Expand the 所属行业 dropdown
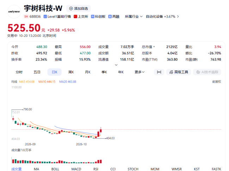Screen dimensions: 229x171 (134, 17)
